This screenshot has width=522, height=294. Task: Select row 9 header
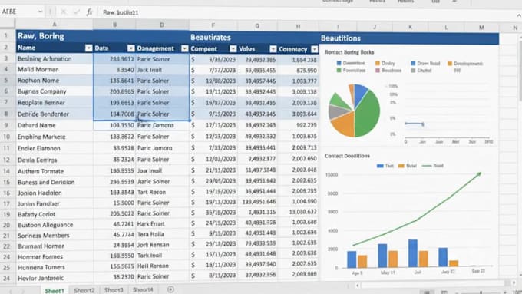click(7, 125)
